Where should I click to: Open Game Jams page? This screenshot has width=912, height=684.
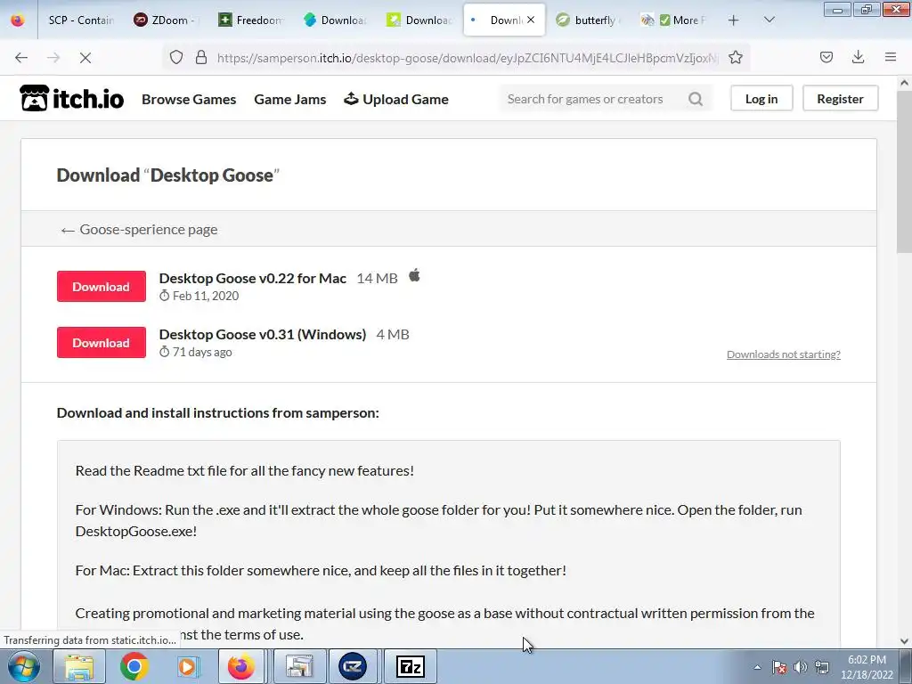tap(289, 100)
